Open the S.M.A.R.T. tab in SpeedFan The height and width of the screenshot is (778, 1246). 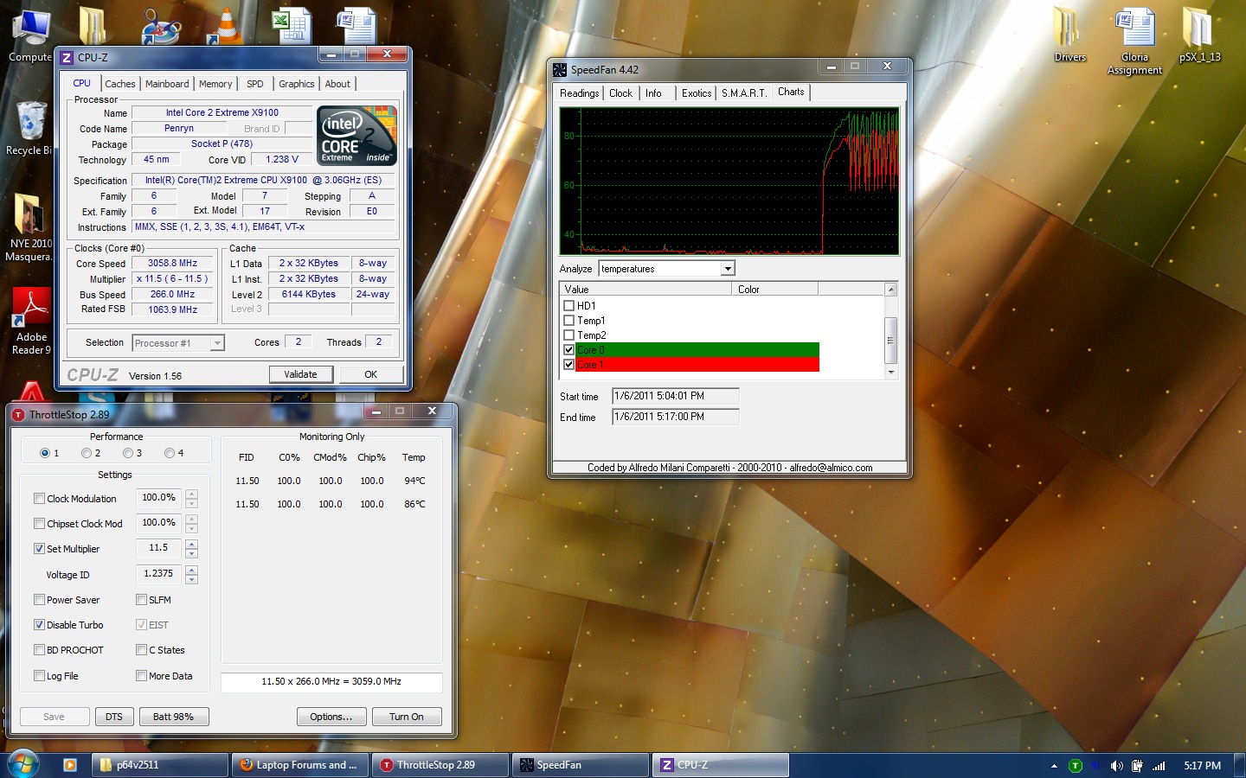coord(744,93)
